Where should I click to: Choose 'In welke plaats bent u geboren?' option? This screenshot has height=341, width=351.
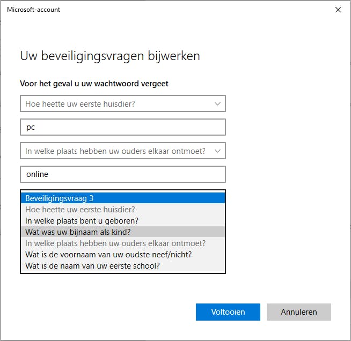pos(122,221)
